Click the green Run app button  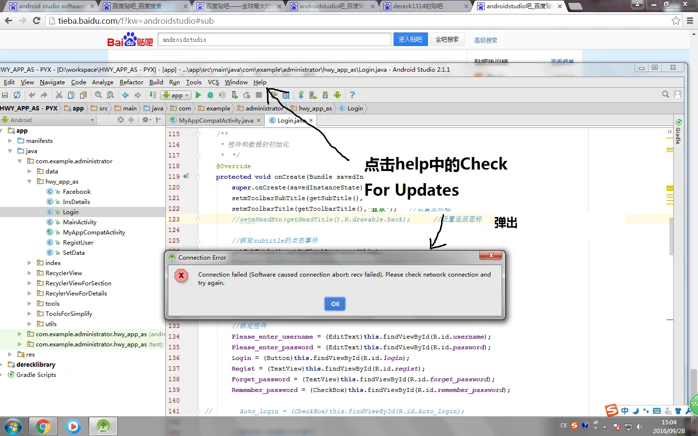click(198, 95)
